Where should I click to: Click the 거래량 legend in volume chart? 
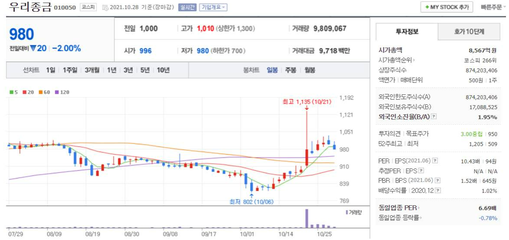(354, 212)
